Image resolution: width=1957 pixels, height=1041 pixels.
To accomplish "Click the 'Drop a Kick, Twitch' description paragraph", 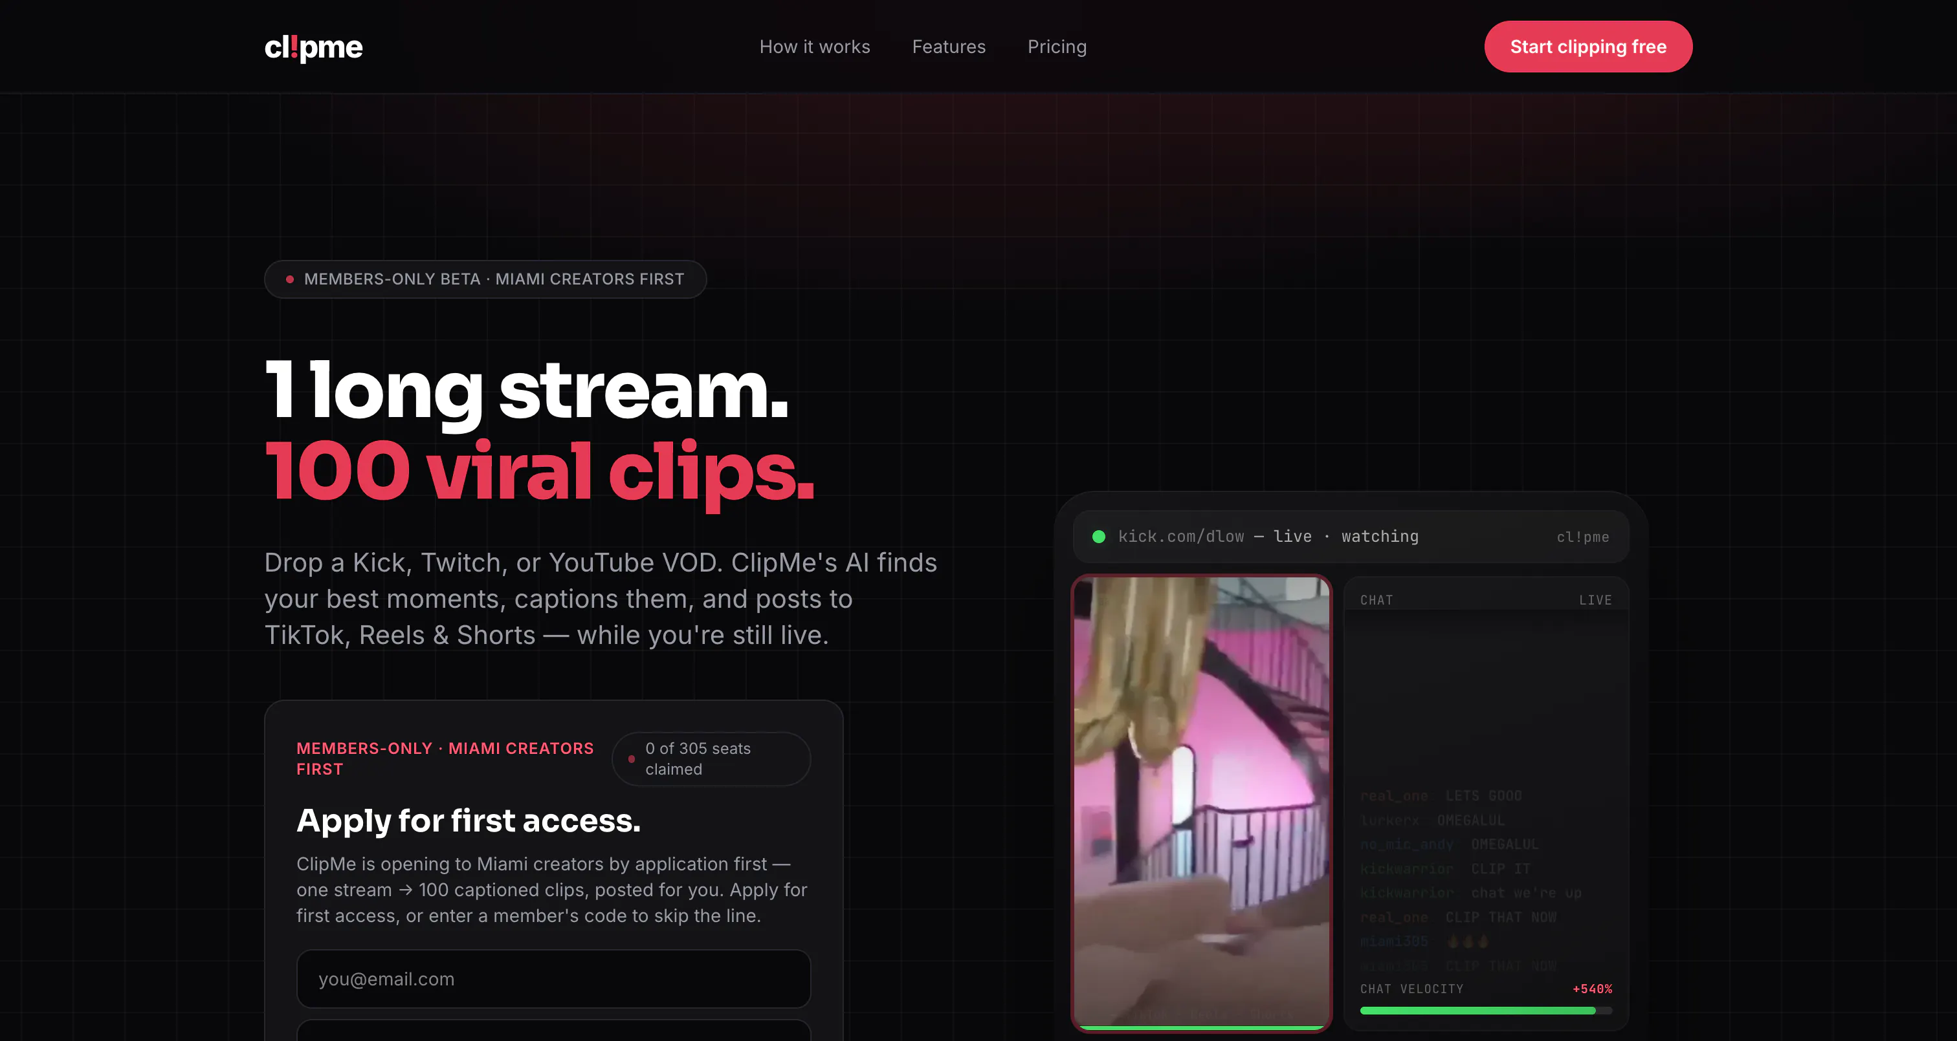I will pyautogui.click(x=600, y=599).
